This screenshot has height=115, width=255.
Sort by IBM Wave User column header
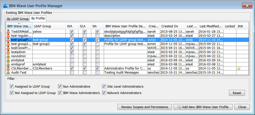(x=19, y=26)
